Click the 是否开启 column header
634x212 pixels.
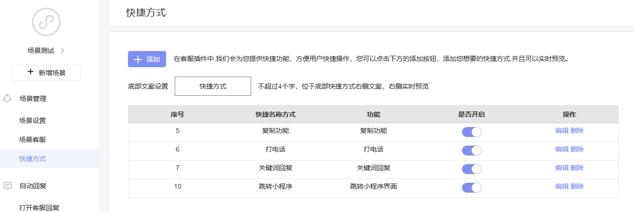click(471, 115)
